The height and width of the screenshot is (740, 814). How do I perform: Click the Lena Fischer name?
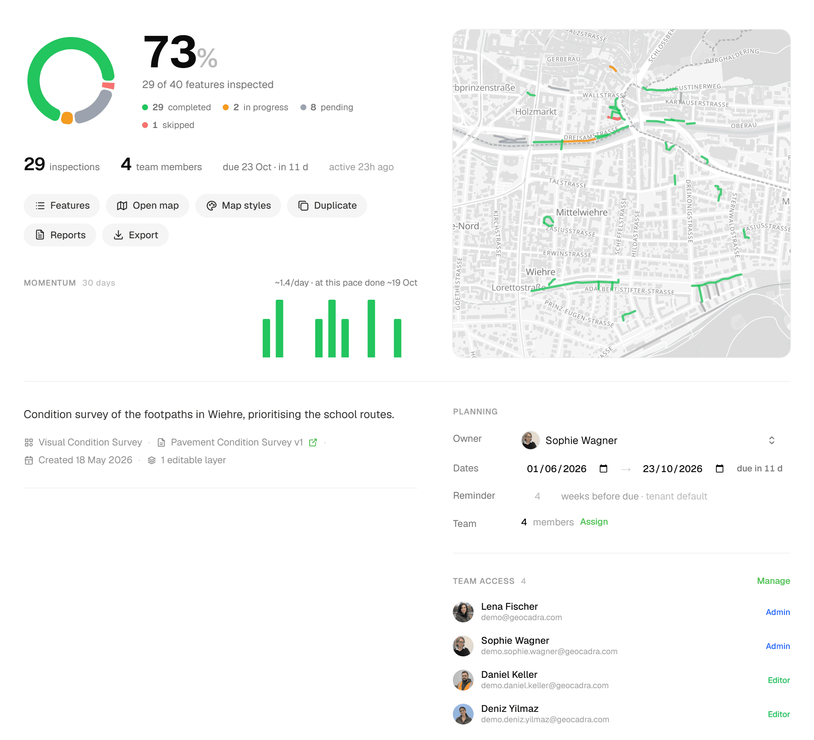tap(509, 607)
